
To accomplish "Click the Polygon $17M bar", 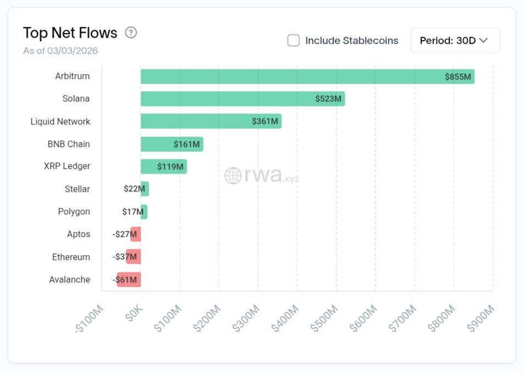I will pos(144,212).
